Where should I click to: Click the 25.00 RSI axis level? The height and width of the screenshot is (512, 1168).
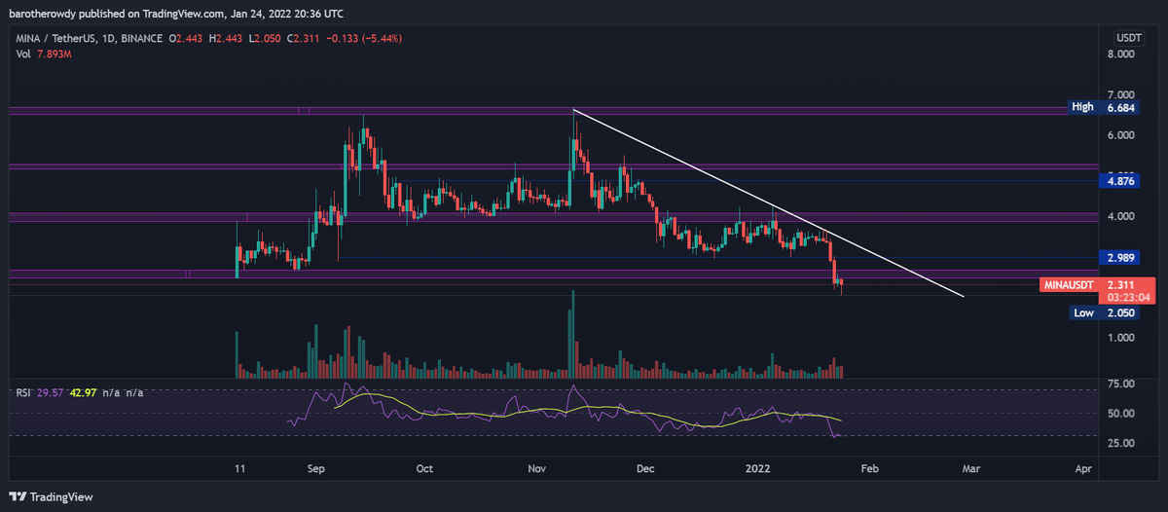pos(1120,443)
